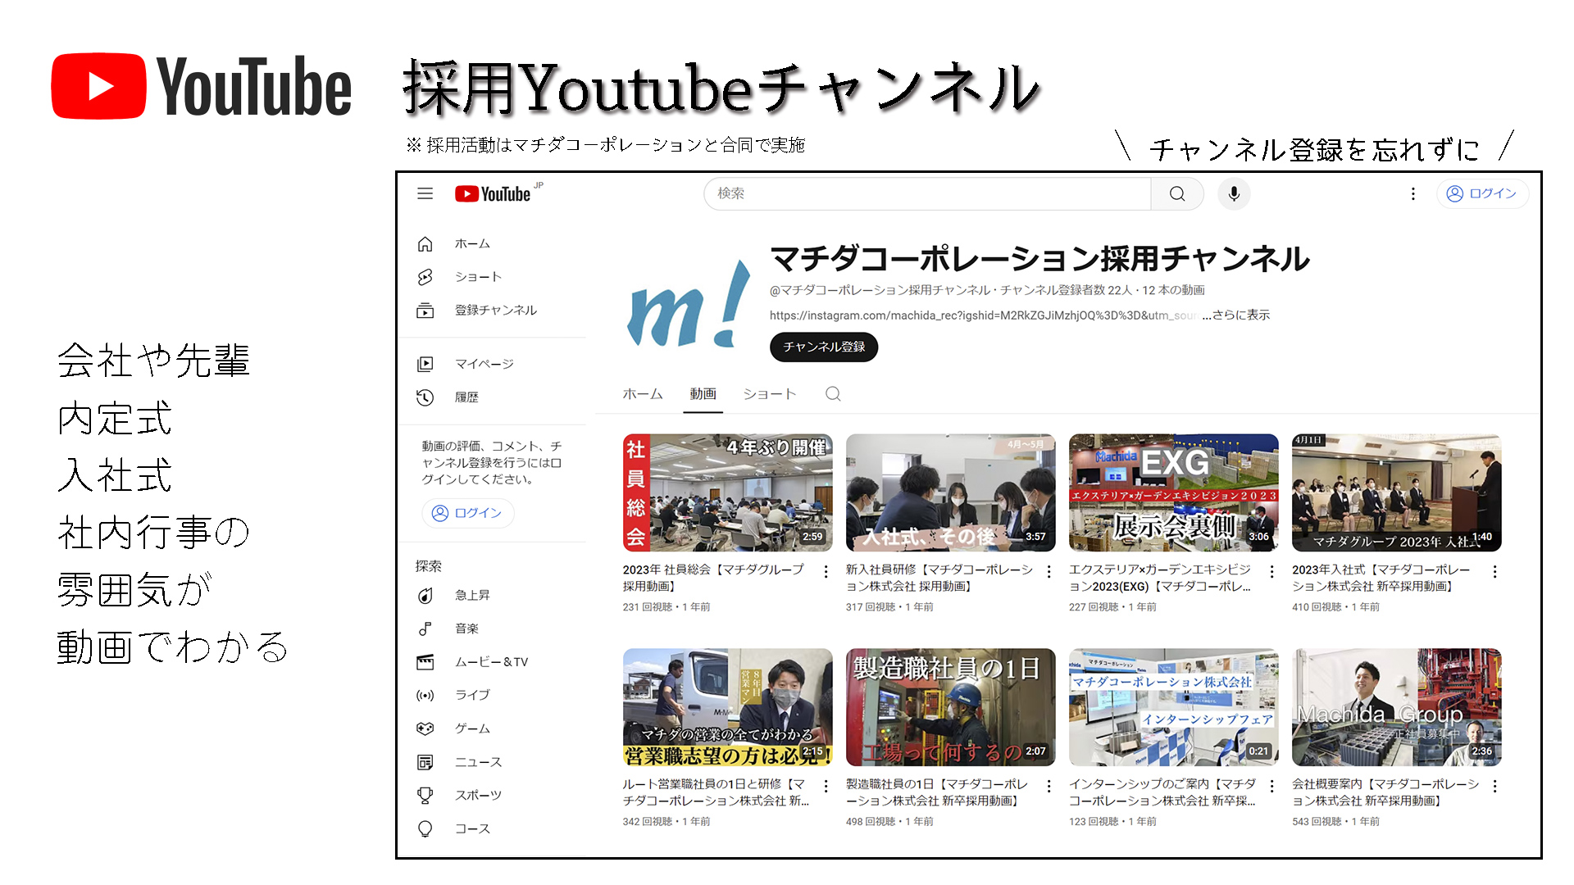Play the マチダグループ2023年入社式 thumbnail

tap(1397, 492)
